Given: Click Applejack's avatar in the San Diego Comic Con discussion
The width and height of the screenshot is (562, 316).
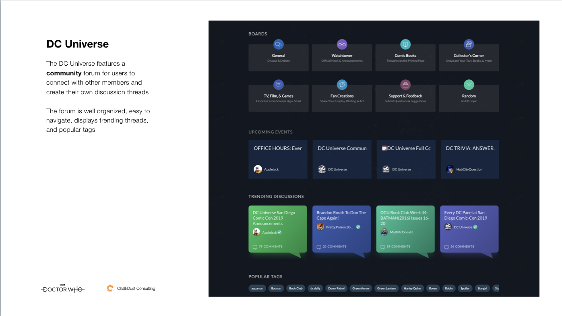Looking at the screenshot, I should (256, 232).
